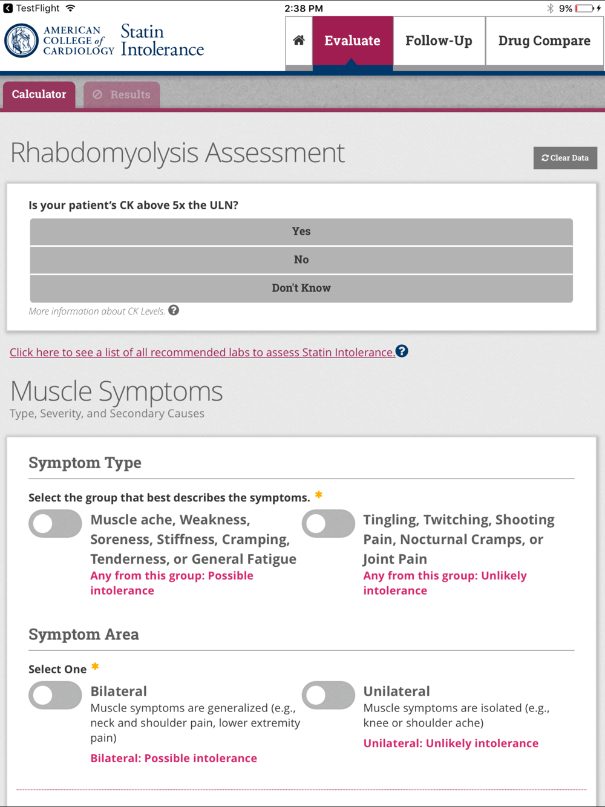
Task: Tap the Bluetooth status icon
Action: point(550,8)
